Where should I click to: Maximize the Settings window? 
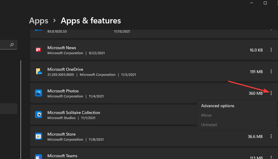pyautogui.click(x=265, y=3)
